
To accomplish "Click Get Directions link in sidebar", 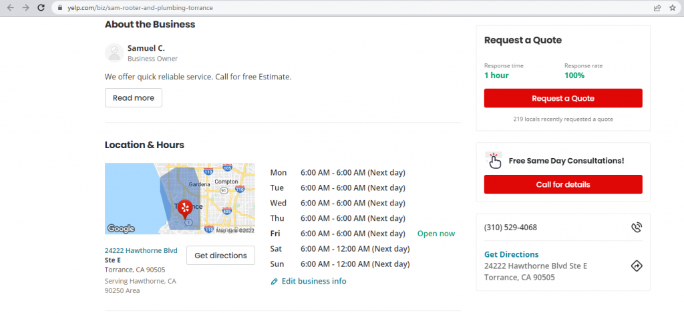I will (x=511, y=254).
